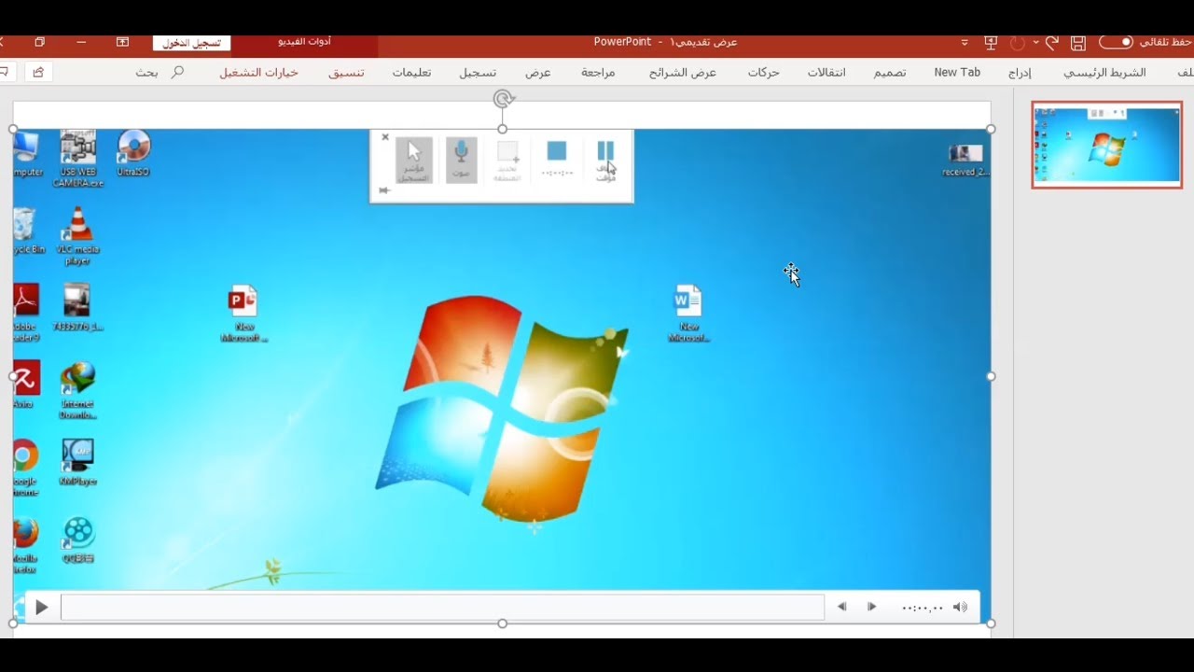
Task: Click the Avira desktop icon in video
Action: (24, 385)
